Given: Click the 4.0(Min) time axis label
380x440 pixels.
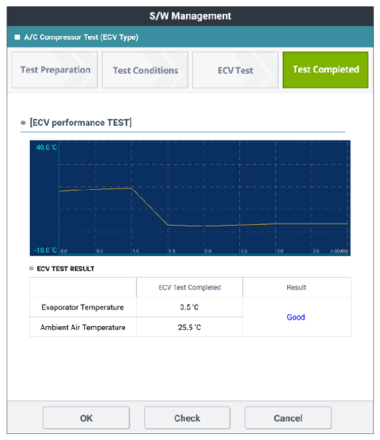Looking at the screenshot, I should 339,251.
